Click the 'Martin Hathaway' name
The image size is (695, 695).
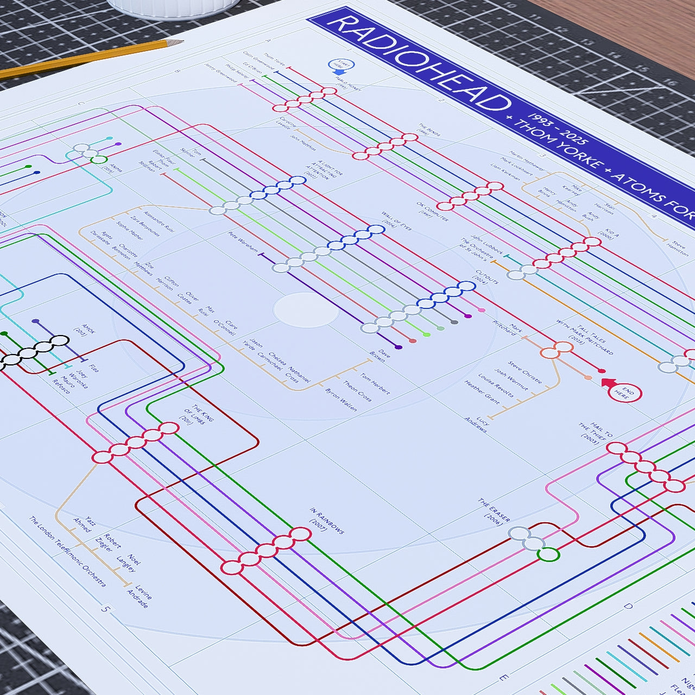(527, 161)
